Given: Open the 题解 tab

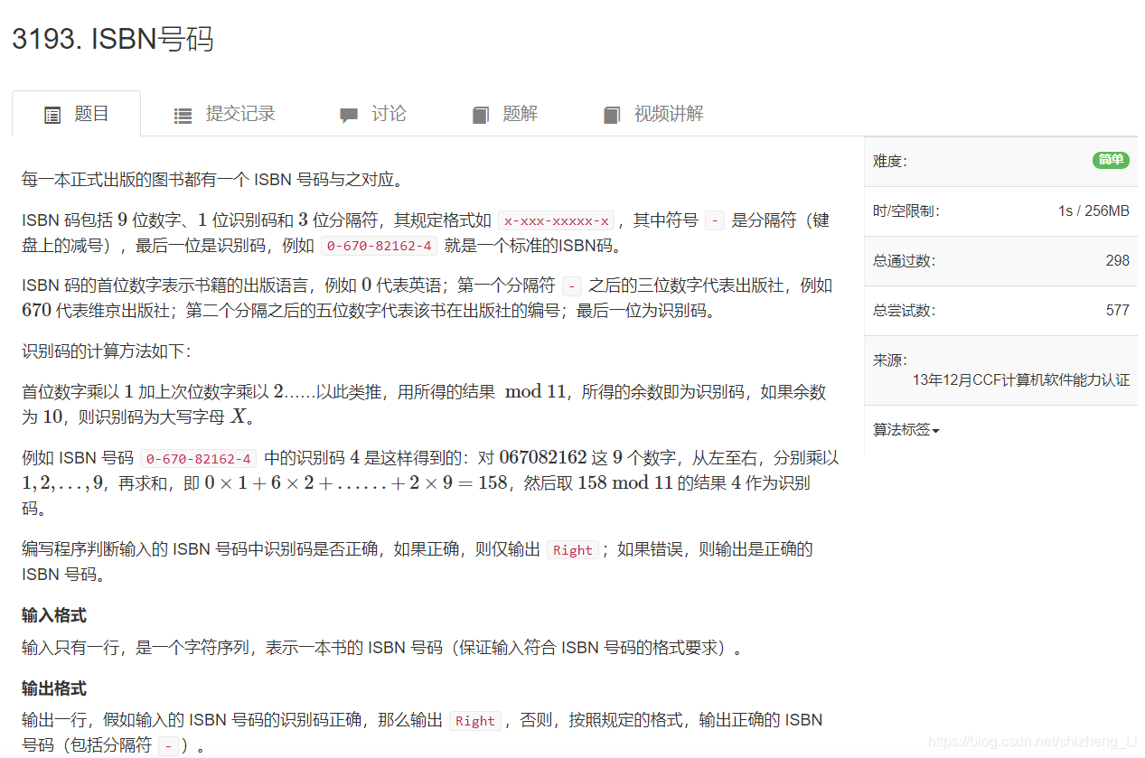Looking at the screenshot, I should point(504,114).
